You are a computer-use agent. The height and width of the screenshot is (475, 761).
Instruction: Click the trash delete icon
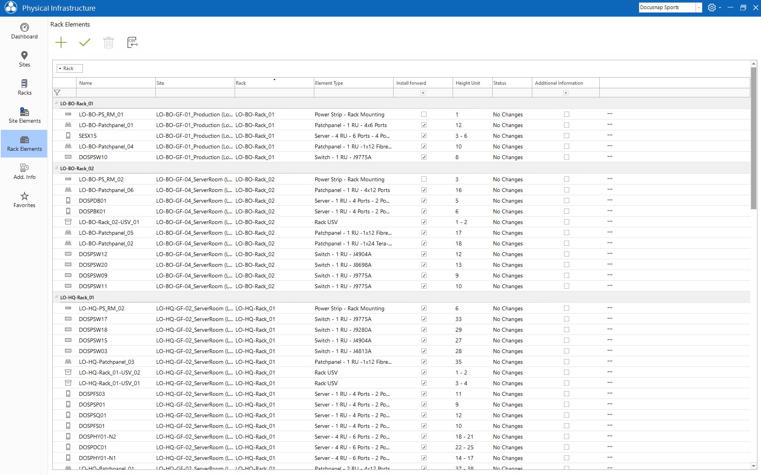click(x=109, y=42)
